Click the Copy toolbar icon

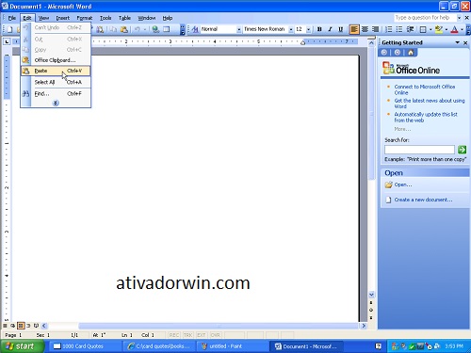pos(113,29)
